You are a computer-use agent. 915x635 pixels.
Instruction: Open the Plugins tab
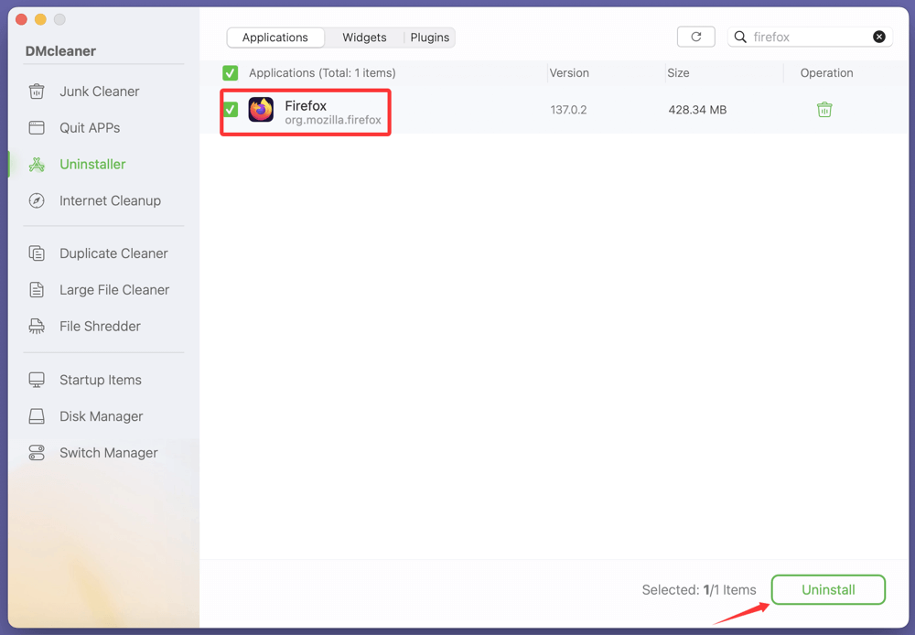click(429, 38)
